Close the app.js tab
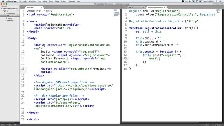 (x=143, y=7)
